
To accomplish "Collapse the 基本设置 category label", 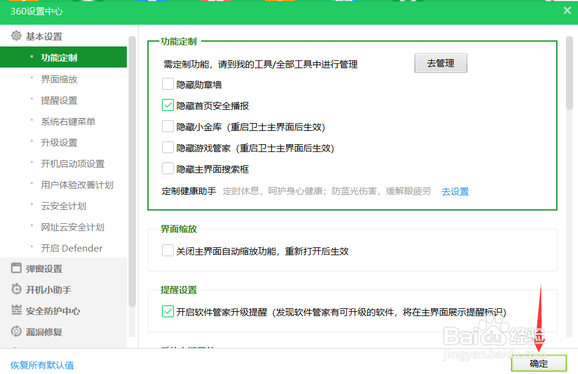I will click(x=44, y=36).
